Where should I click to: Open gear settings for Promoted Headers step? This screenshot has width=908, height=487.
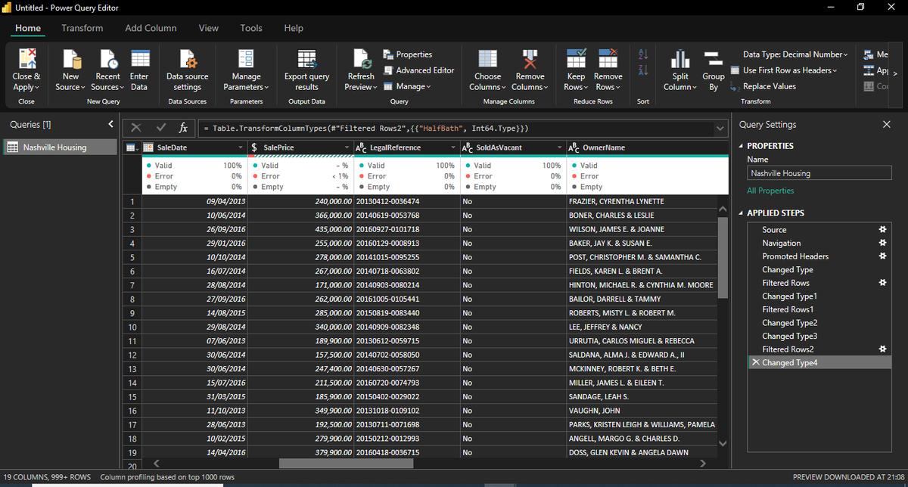(x=882, y=256)
